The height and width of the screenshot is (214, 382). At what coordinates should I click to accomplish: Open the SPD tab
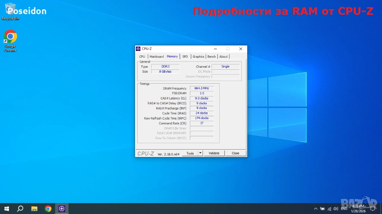coord(185,57)
